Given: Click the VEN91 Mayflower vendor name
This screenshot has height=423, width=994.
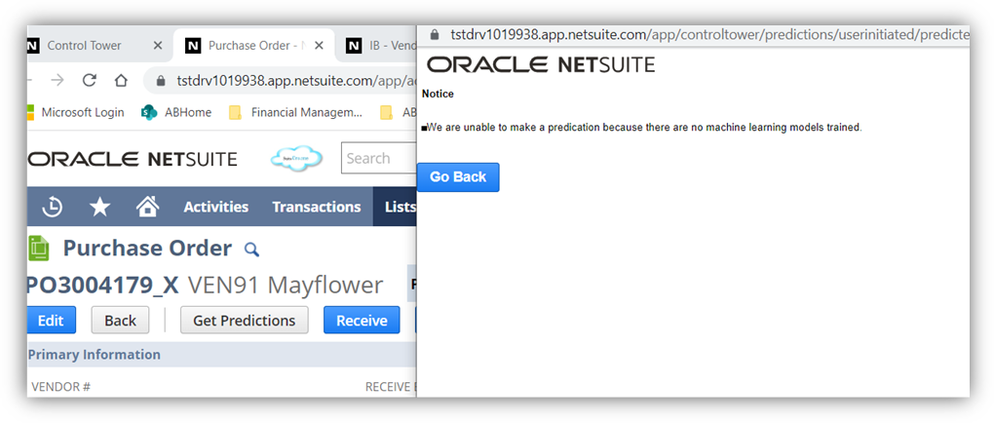Looking at the screenshot, I should pyautogui.click(x=286, y=286).
